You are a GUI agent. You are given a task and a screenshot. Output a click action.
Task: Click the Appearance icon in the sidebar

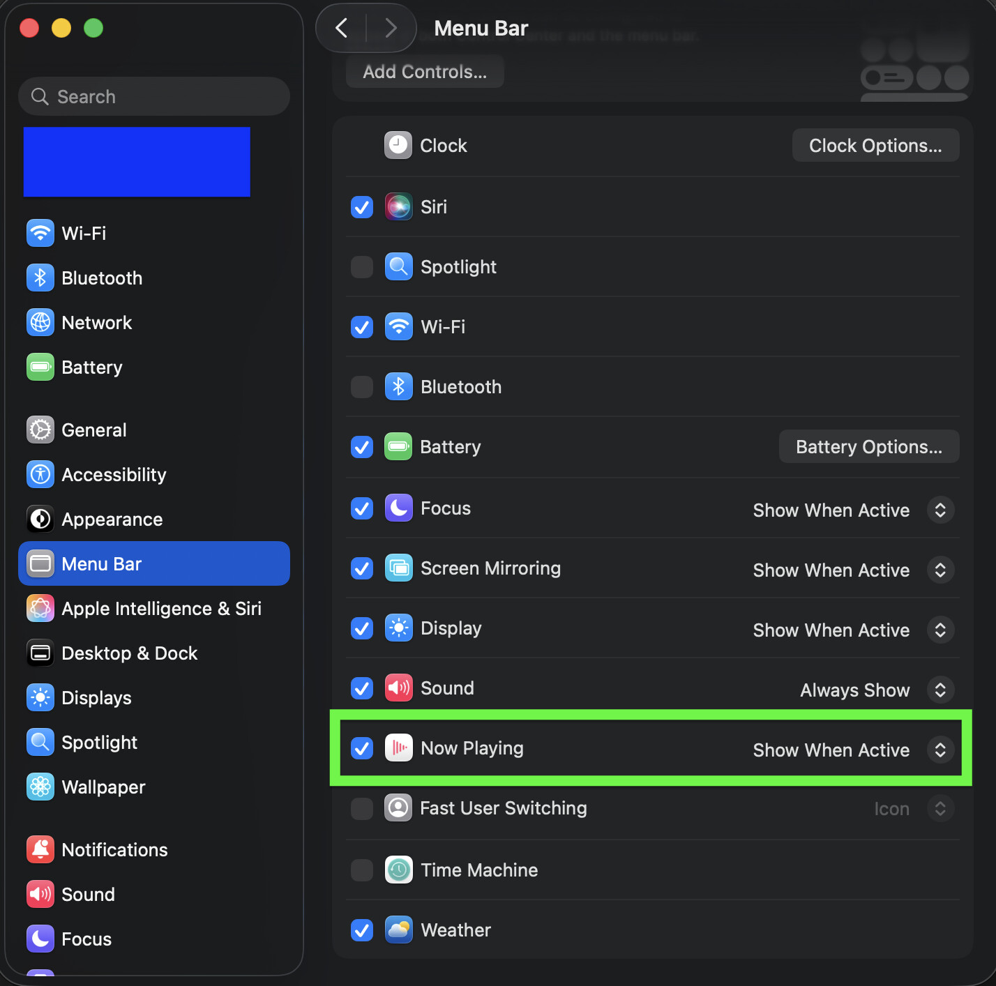[40, 519]
